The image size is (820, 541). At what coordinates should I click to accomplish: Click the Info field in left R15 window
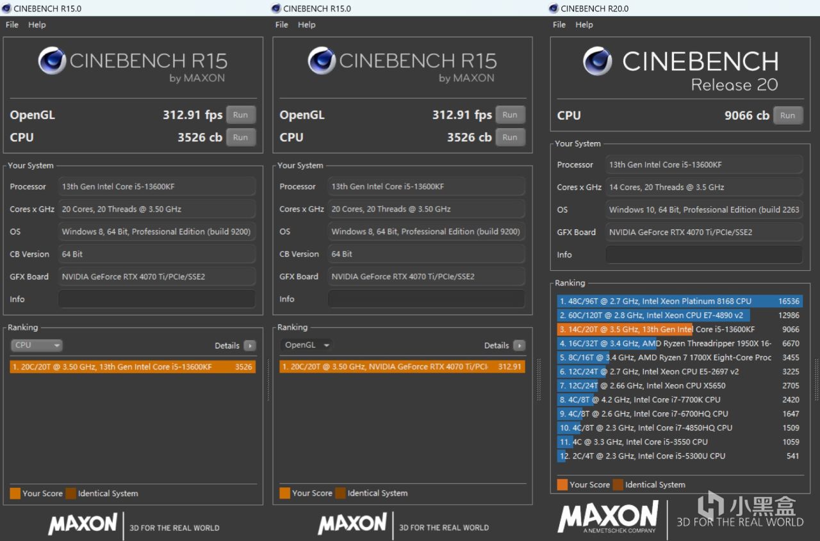(x=157, y=299)
